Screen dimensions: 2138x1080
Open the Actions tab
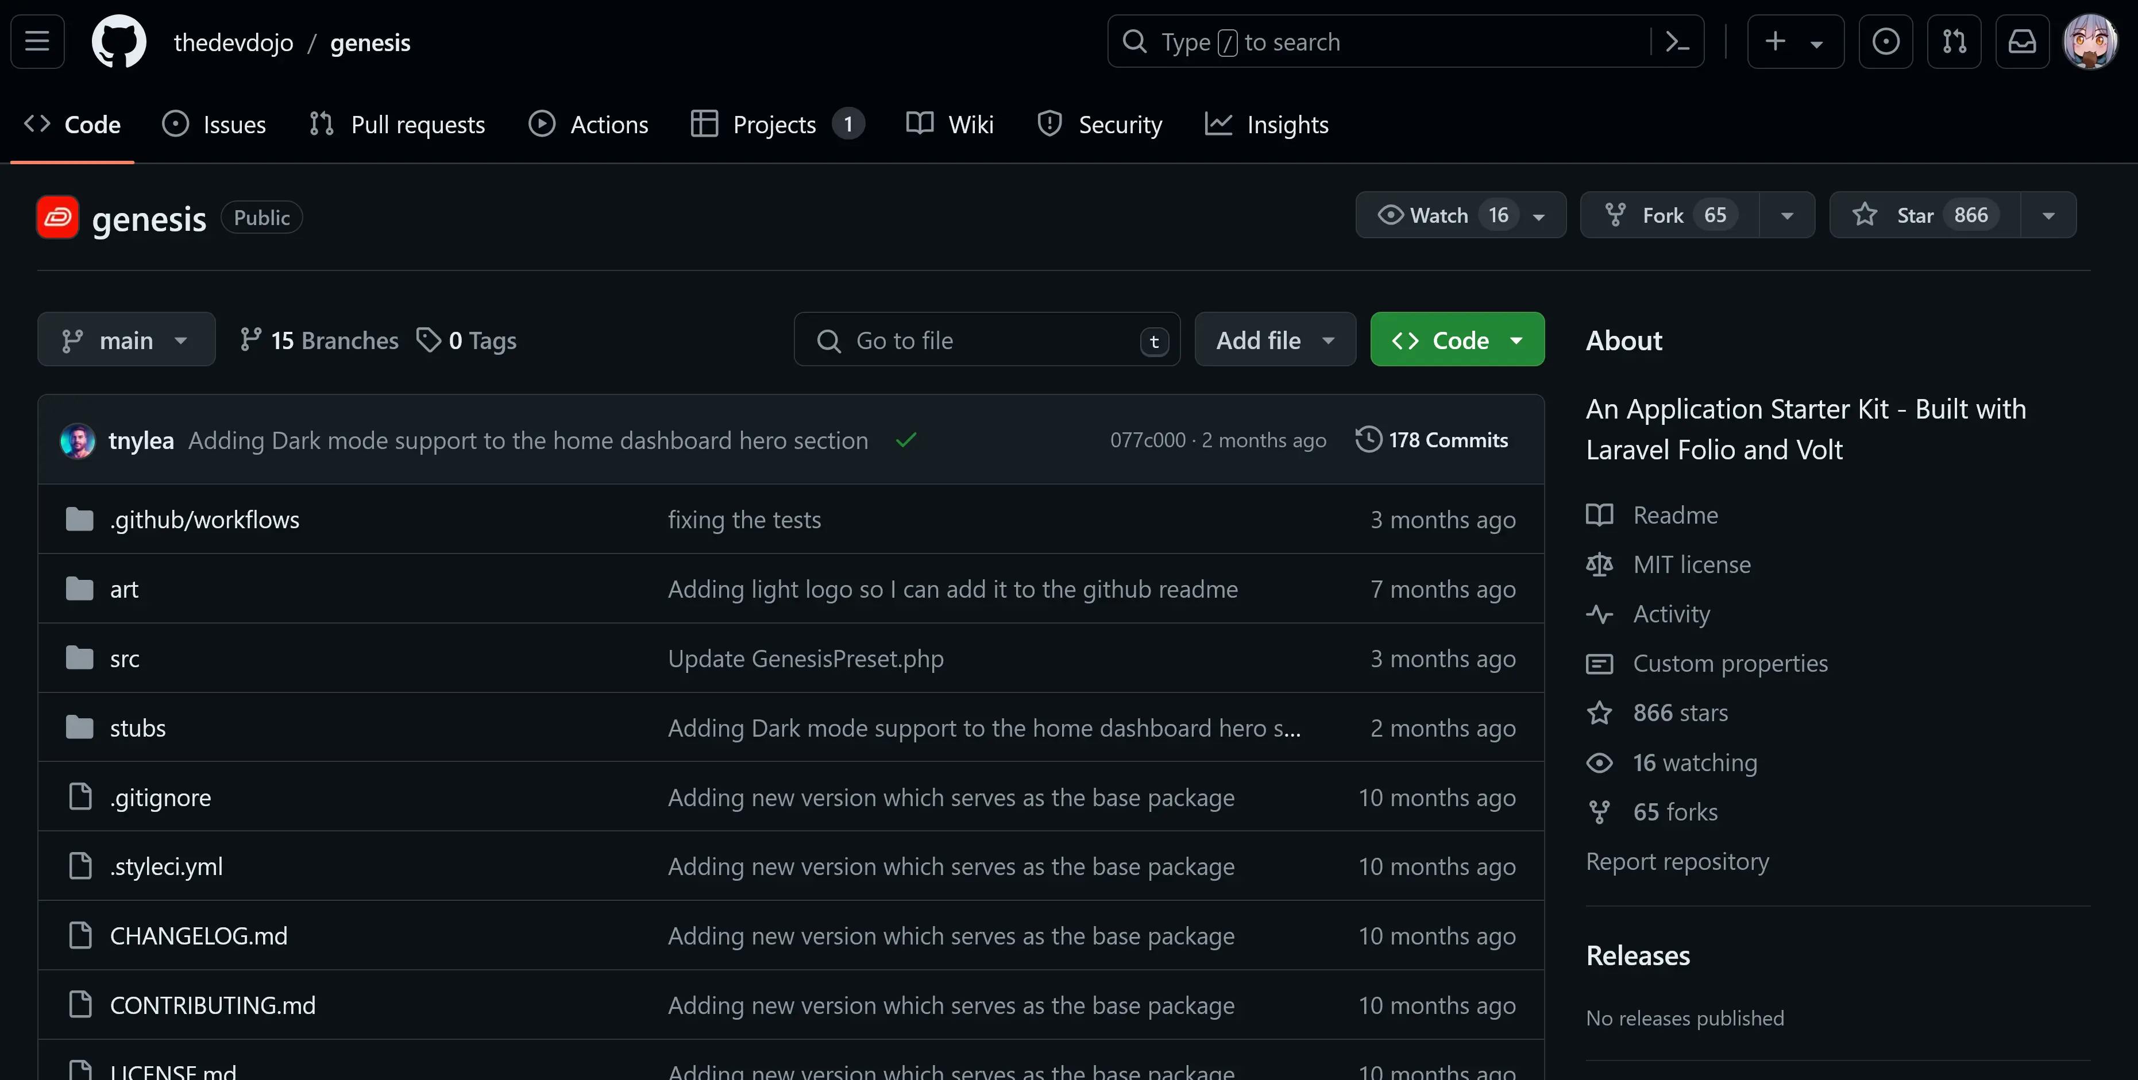pyautogui.click(x=588, y=125)
